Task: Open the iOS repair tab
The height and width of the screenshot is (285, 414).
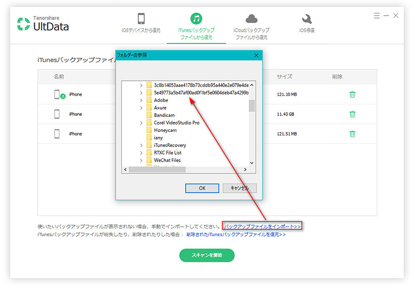Action: [x=307, y=23]
